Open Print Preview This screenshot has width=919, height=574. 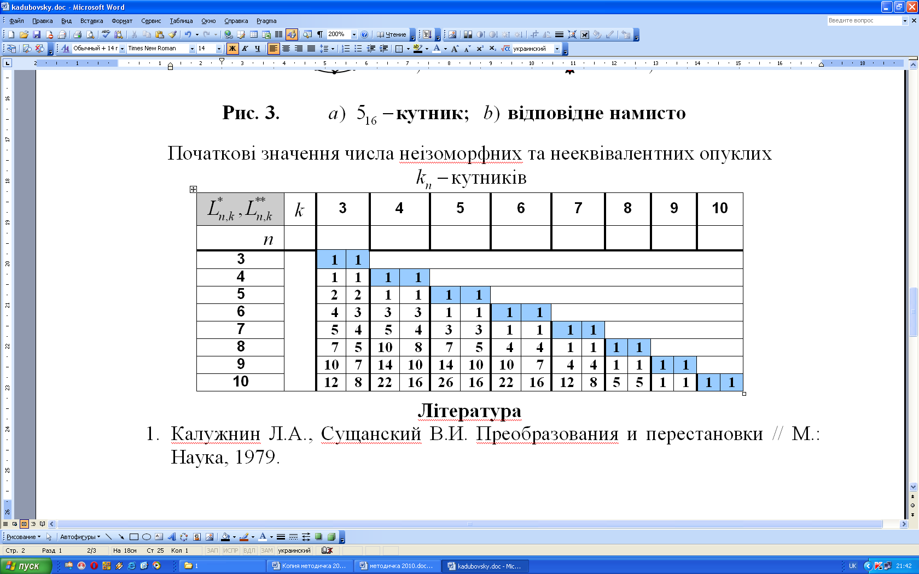pos(90,34)
